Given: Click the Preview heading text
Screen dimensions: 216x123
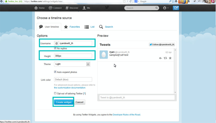Looking at the screenshot, I should click(x=103, y=36).
